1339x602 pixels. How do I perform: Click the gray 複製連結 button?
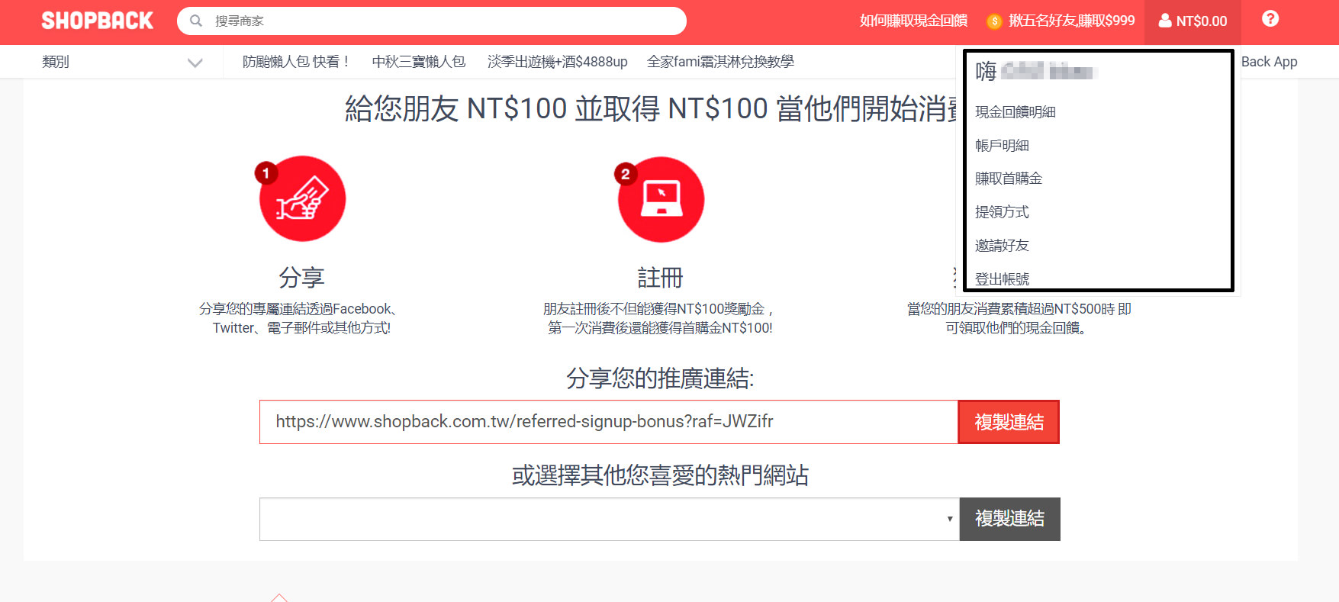[x=1009, y=520]
